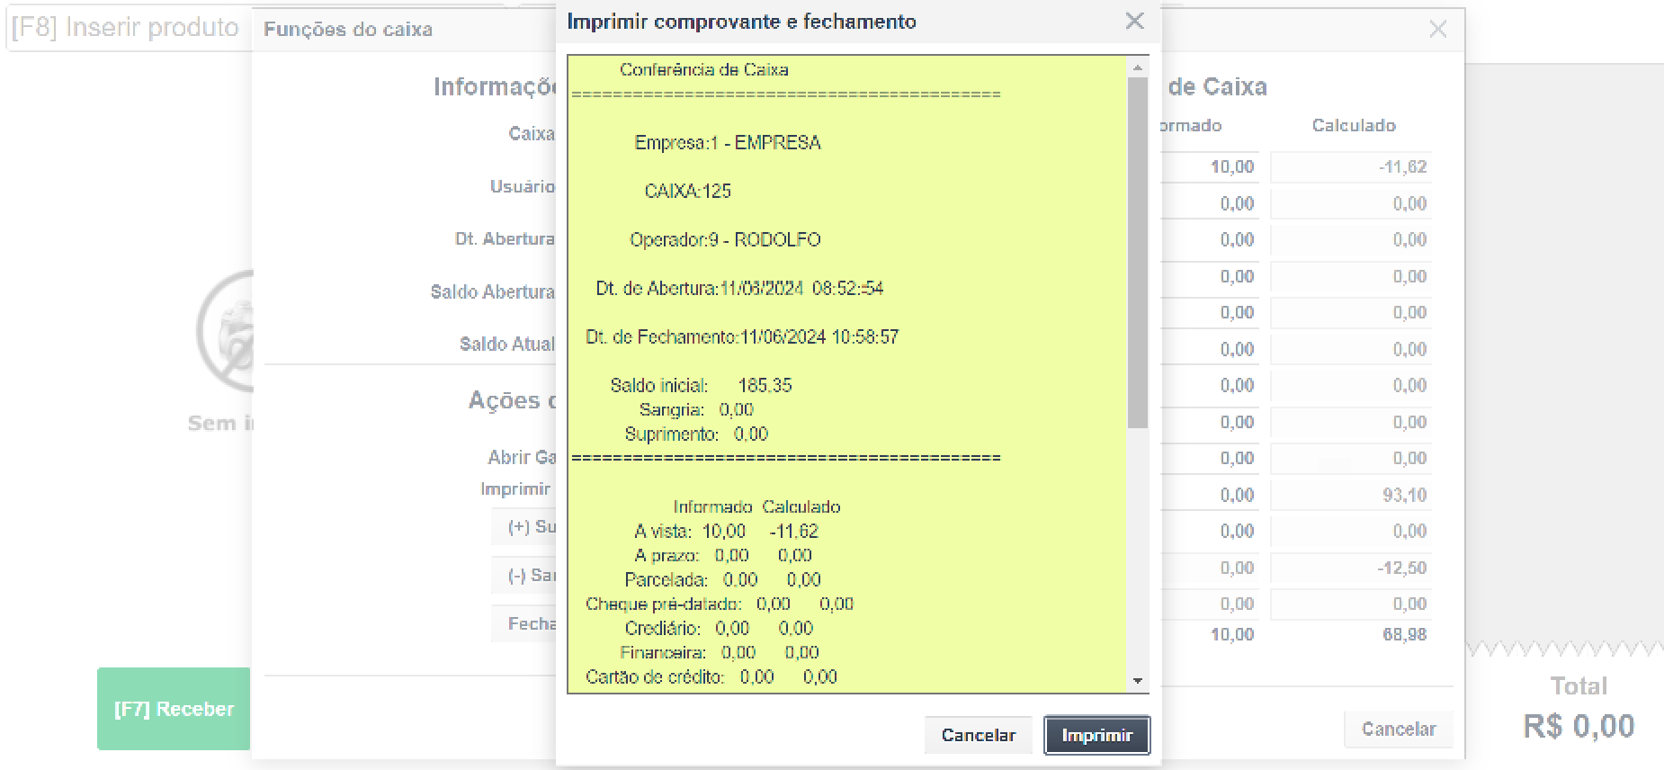Screen dimensions: 1664x770
Task: Click the 'CAIXA:125' line in receipt
Action: pos(688,191)
